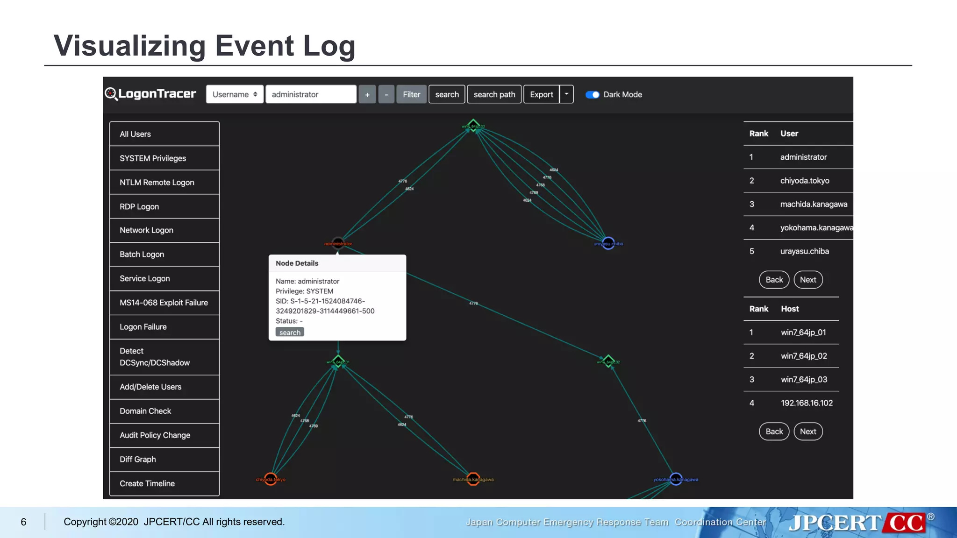Toggle the Dark Mode switch

coord(593,94)
